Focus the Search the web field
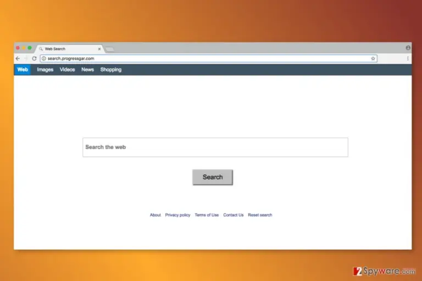 (x=215, y=147)
